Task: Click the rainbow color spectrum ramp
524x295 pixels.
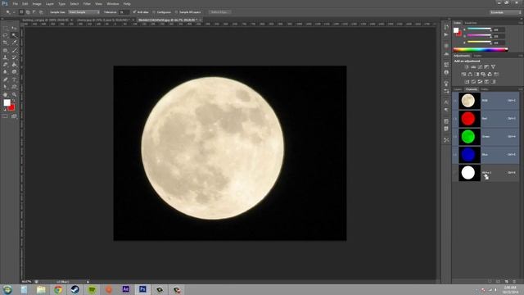Action: (x=481, y=49)
